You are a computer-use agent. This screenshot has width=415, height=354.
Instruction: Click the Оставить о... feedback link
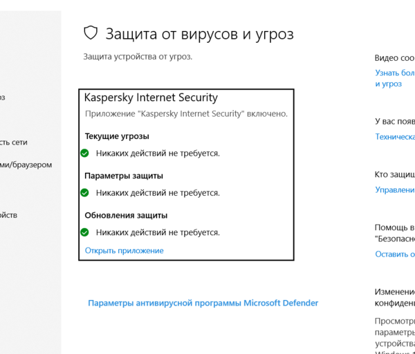(x=395, y=254)
